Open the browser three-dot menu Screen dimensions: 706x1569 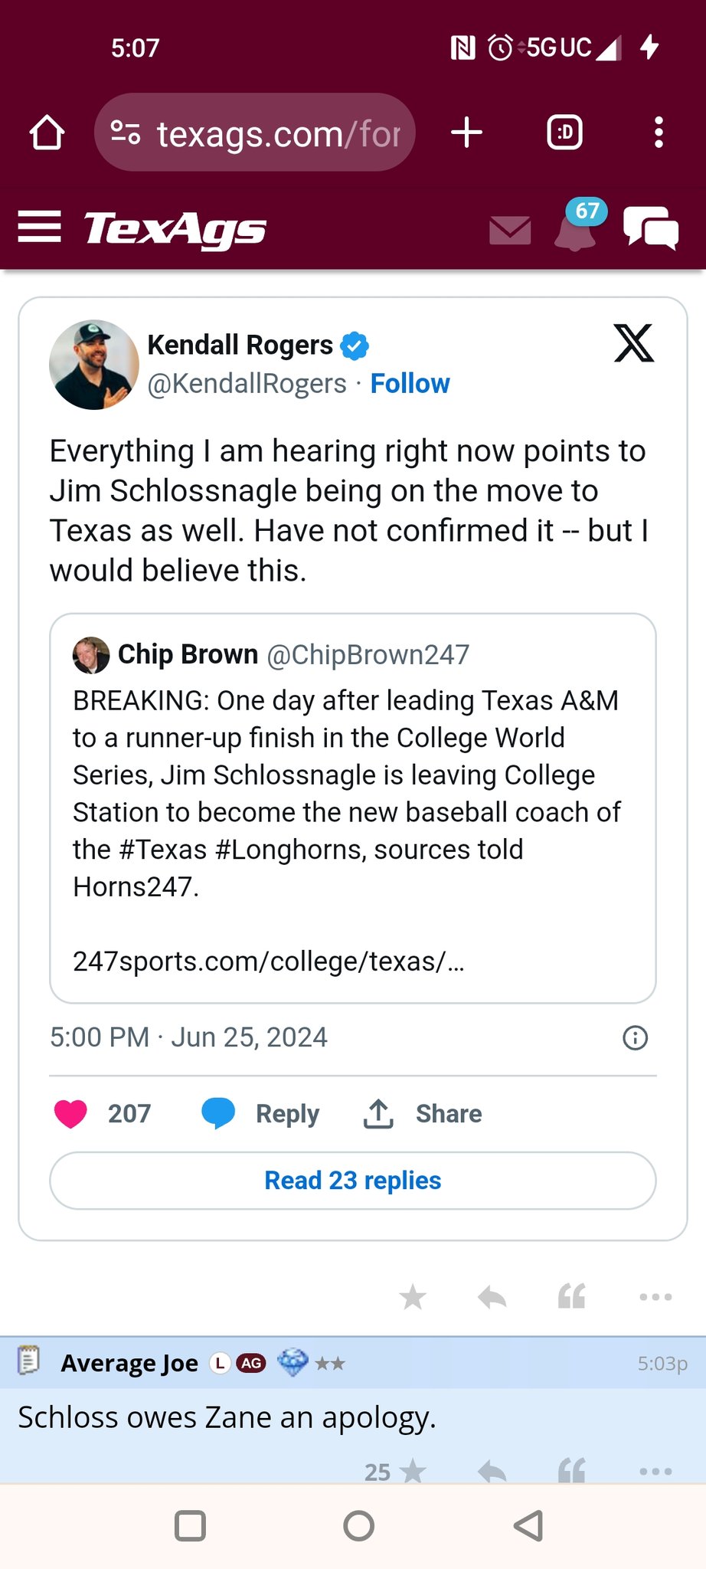coord(659,133)
